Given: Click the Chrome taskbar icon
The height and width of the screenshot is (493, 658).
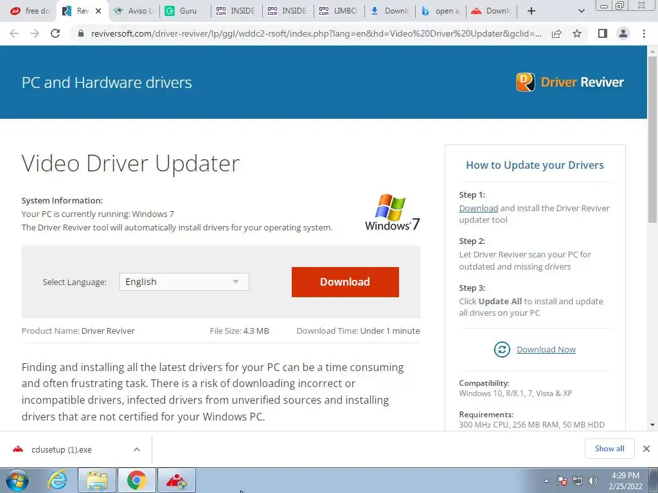Looking at the screenshot, I should (137, 480).
